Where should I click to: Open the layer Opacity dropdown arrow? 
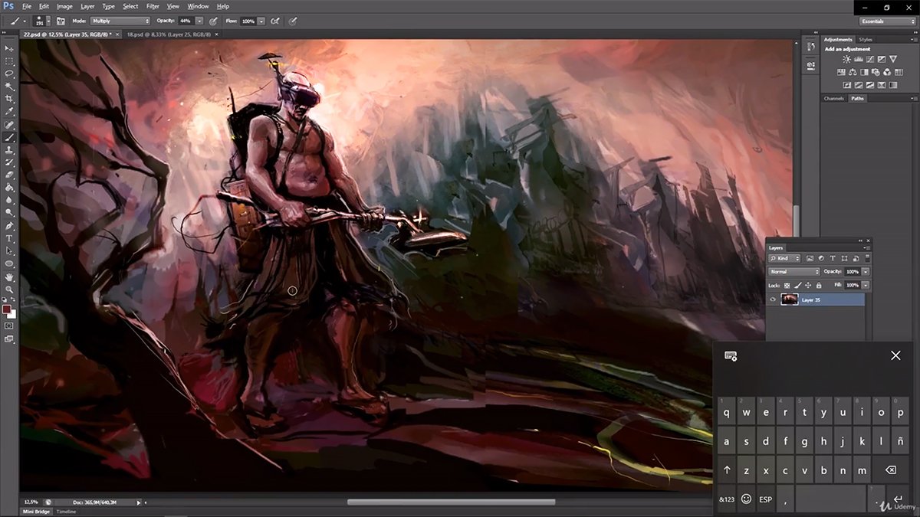[866, 272]
